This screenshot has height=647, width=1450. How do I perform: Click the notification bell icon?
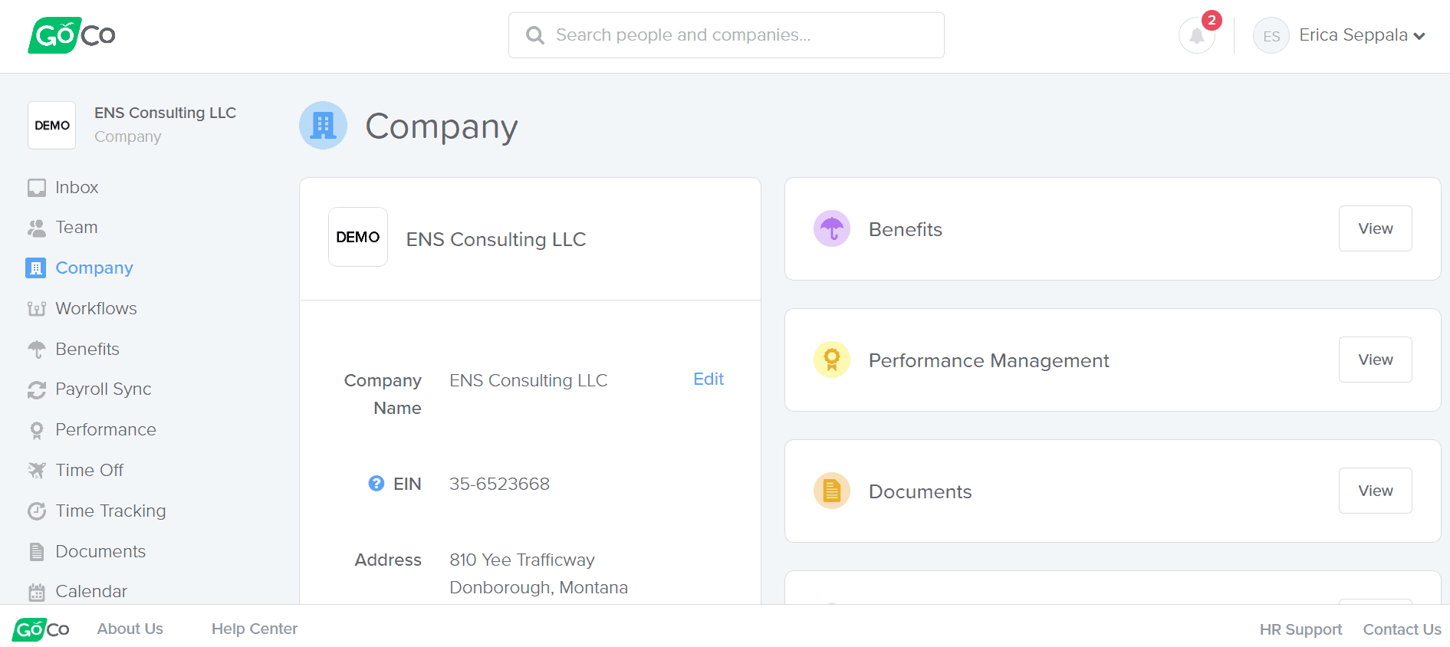1196,35
